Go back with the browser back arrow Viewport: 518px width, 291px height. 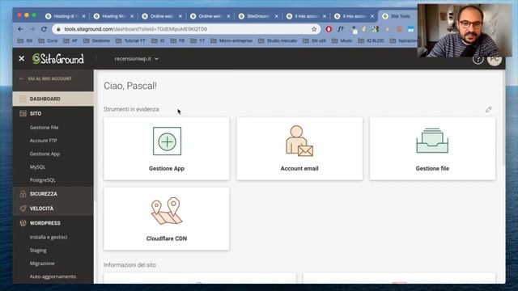click(20, 29)
